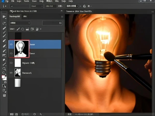Expand the arrow after the splatter icon
The width and height of the screenshot is (155, 116).
(41, 29)
